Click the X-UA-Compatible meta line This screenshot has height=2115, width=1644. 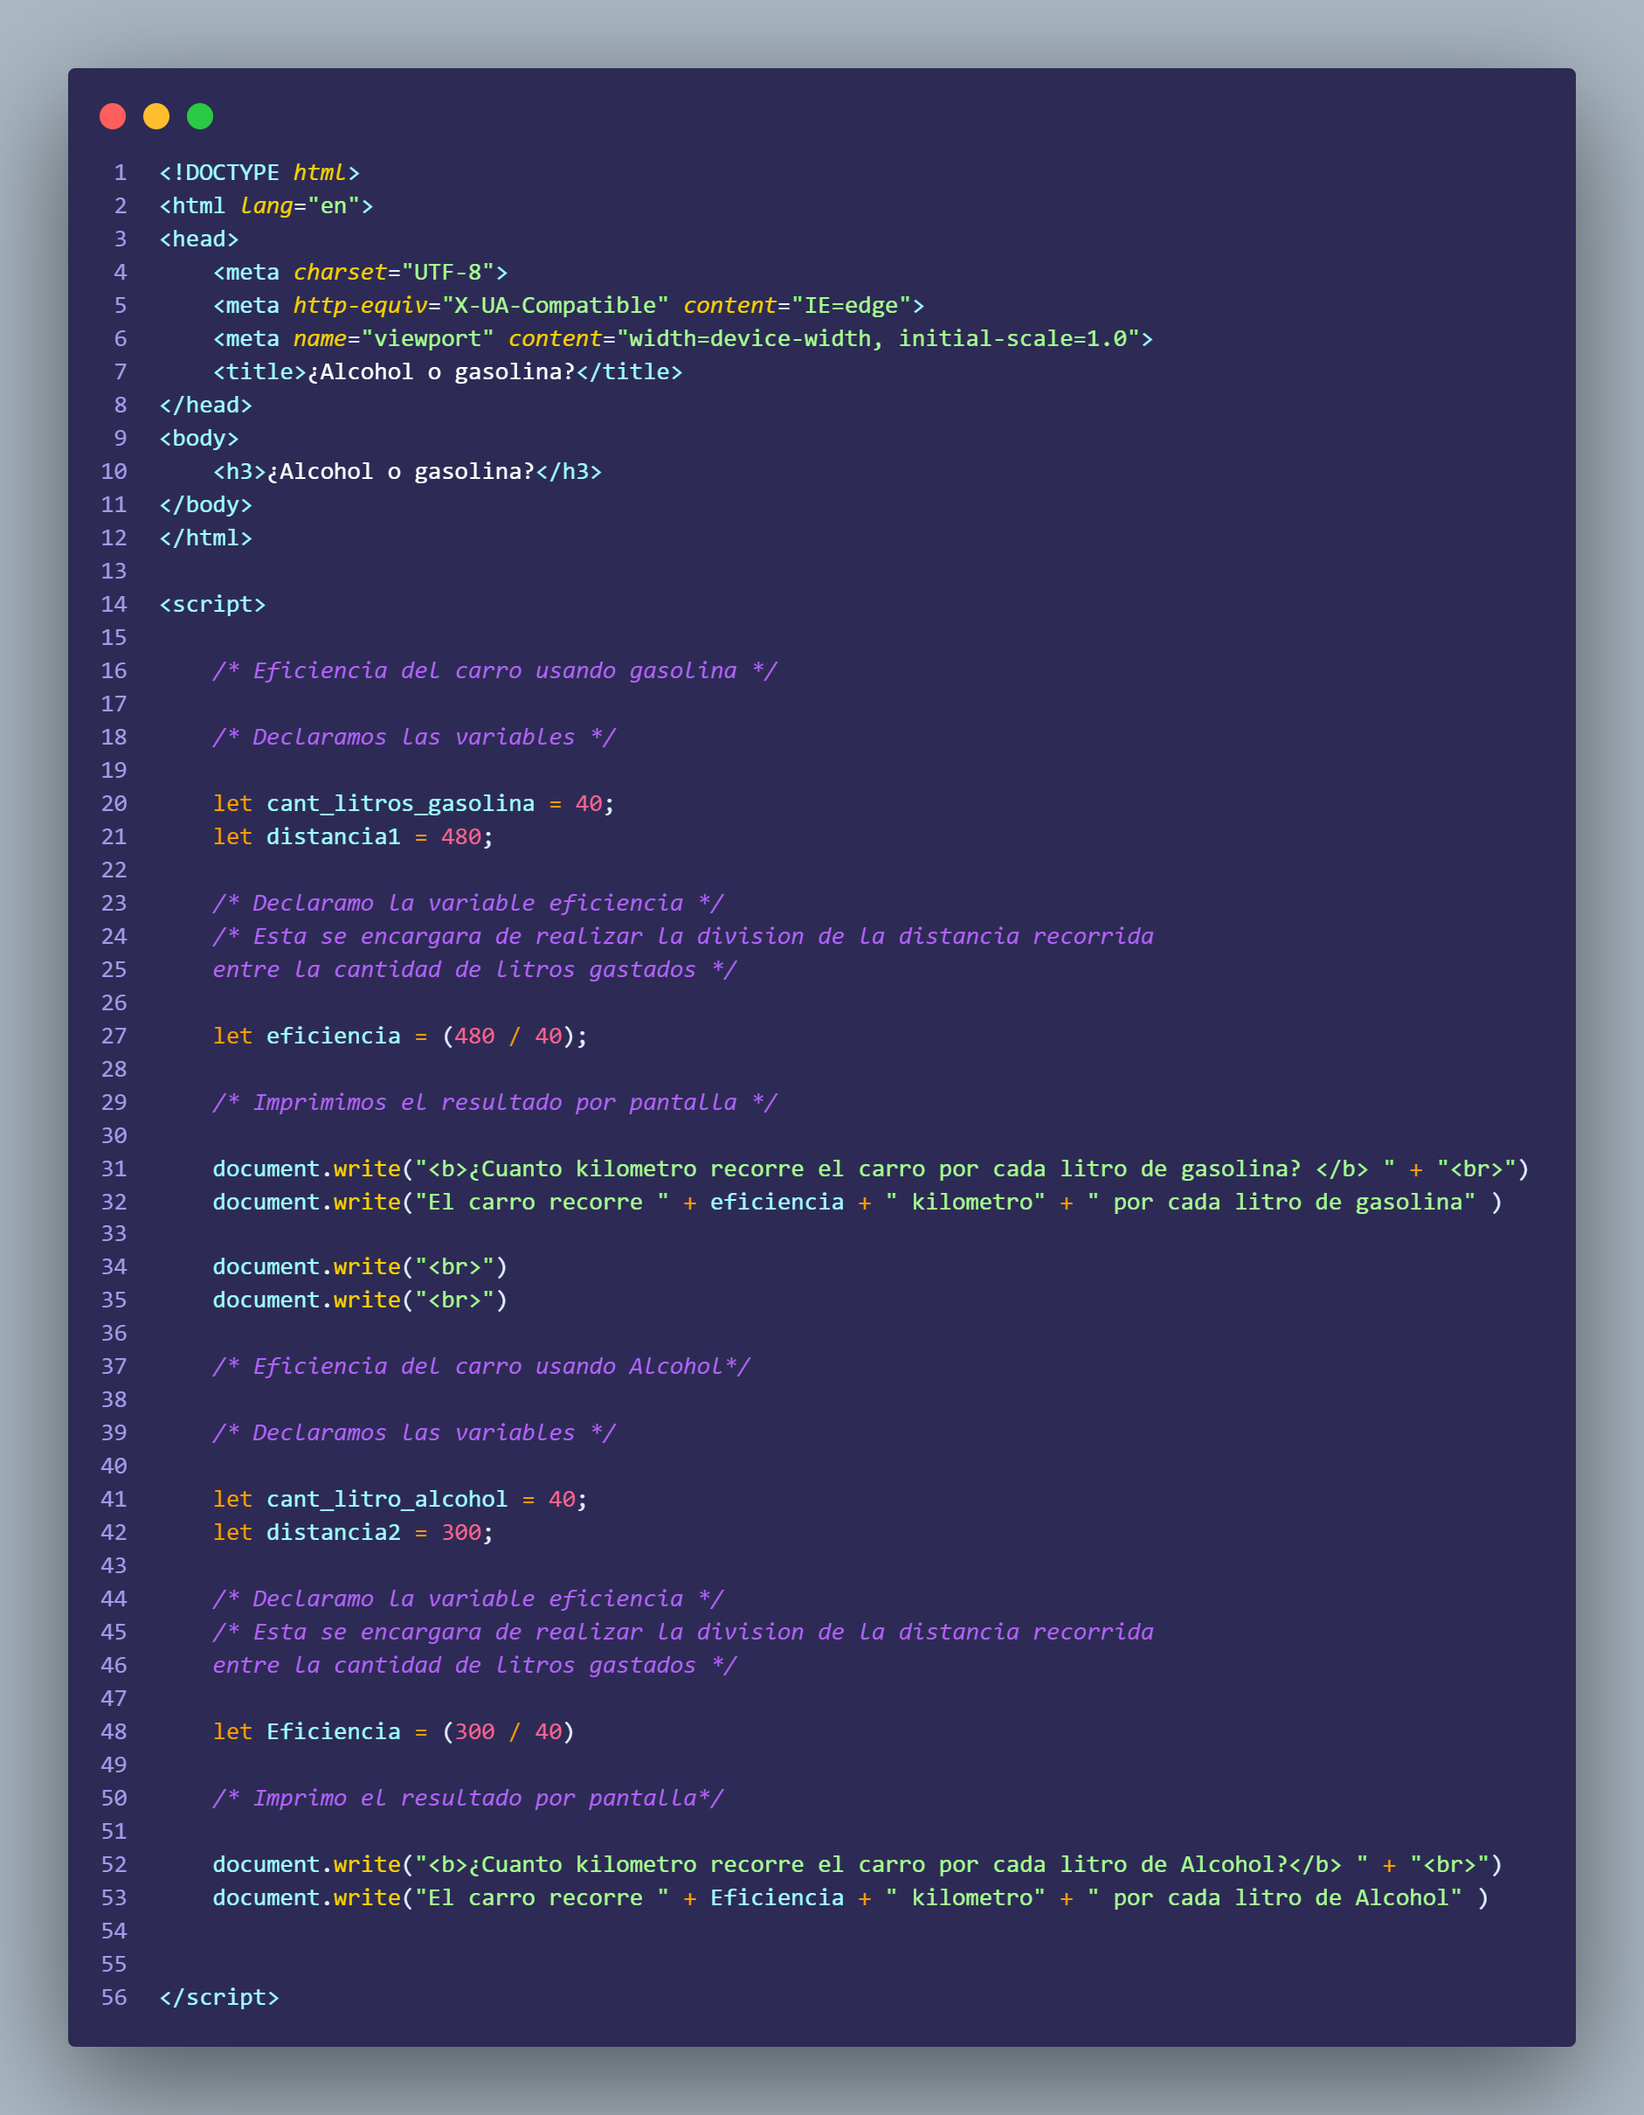point(569,305)
